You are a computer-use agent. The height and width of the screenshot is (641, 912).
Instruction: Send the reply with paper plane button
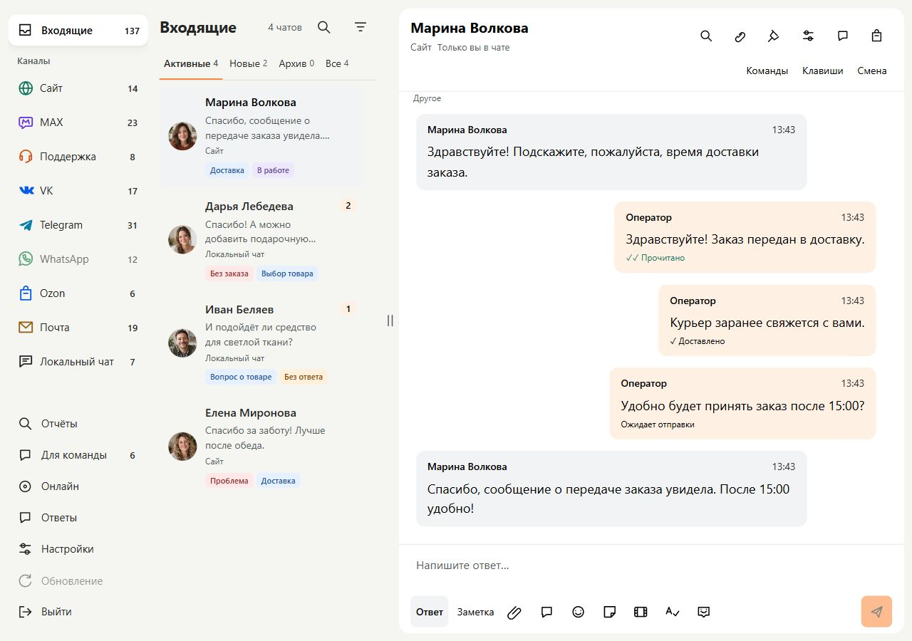point(876,612)
